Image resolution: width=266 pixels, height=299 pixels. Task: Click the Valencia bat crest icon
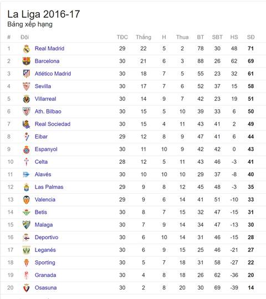[x=27, y=200]
